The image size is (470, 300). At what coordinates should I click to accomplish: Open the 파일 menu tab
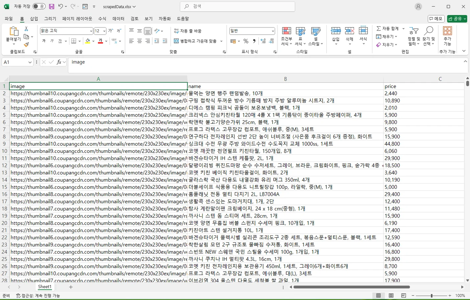[9, 19]
